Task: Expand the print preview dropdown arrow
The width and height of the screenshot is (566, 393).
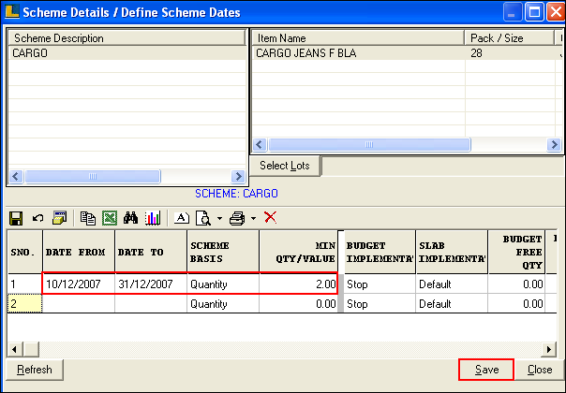Action: [x=219, y=219]
